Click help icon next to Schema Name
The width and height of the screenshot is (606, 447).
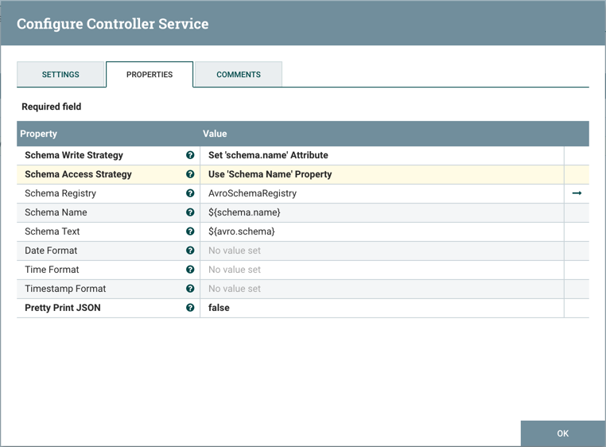click(190, 212)
